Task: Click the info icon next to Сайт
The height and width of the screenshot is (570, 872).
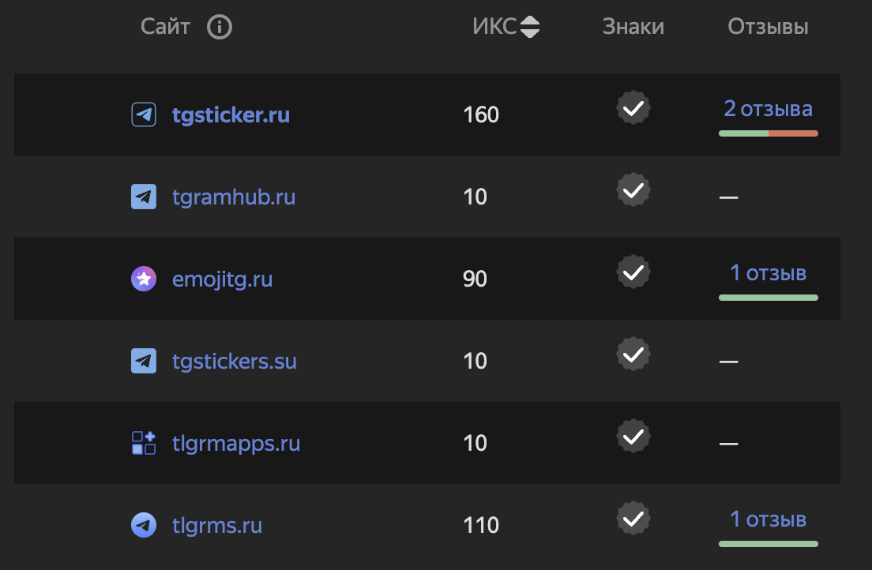Action: (220, 28)
